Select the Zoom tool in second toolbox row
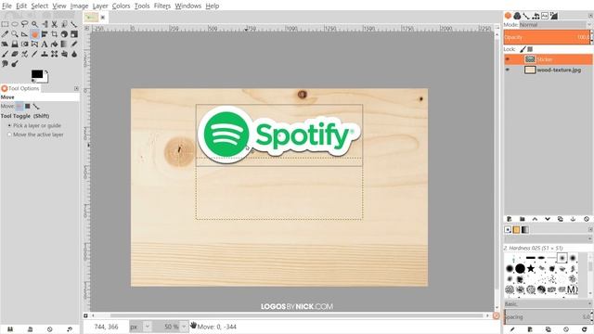This screenshot has width=594, height=334. (15, 34)
